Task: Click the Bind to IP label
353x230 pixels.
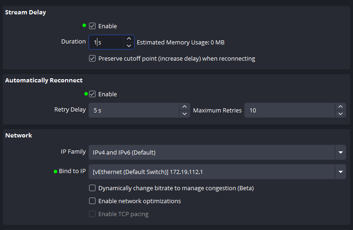Action: (72, 171)
